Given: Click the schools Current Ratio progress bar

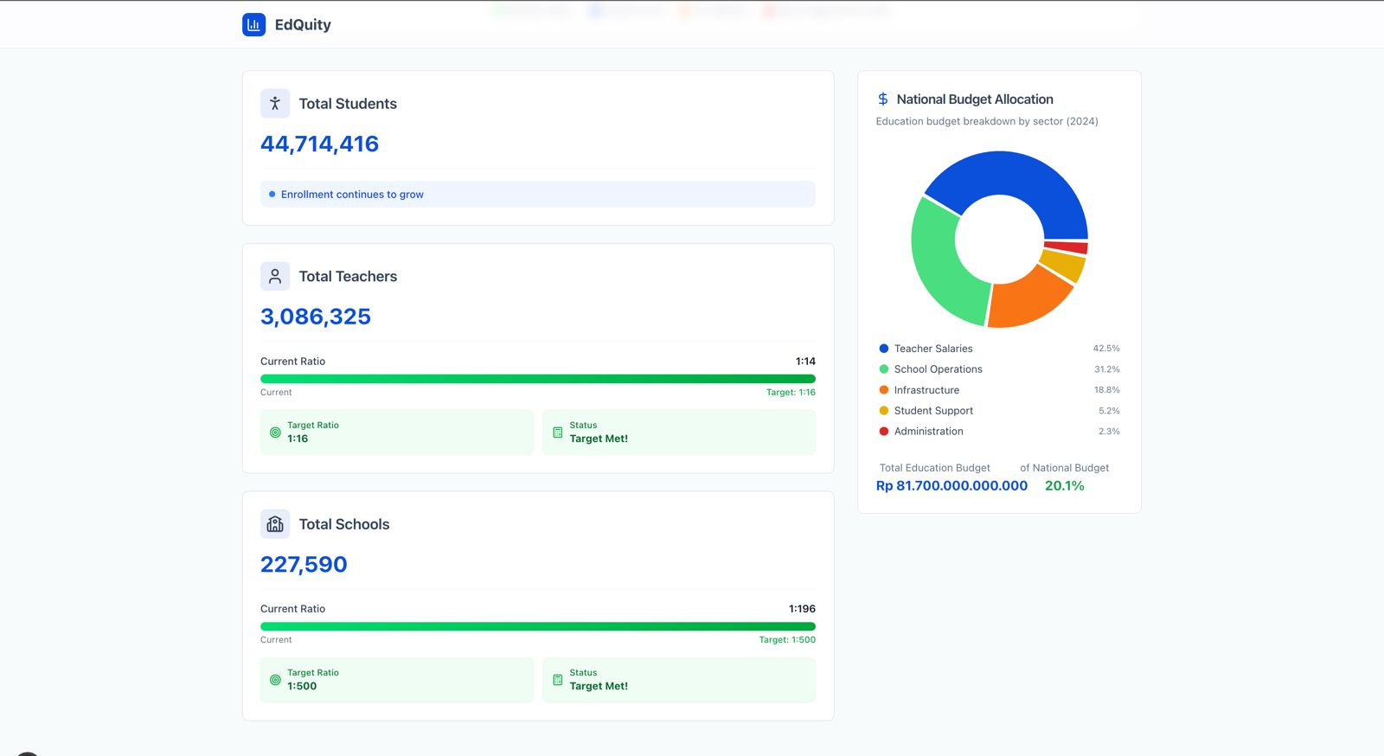Looking at the screenshot, I should (538, 626).
